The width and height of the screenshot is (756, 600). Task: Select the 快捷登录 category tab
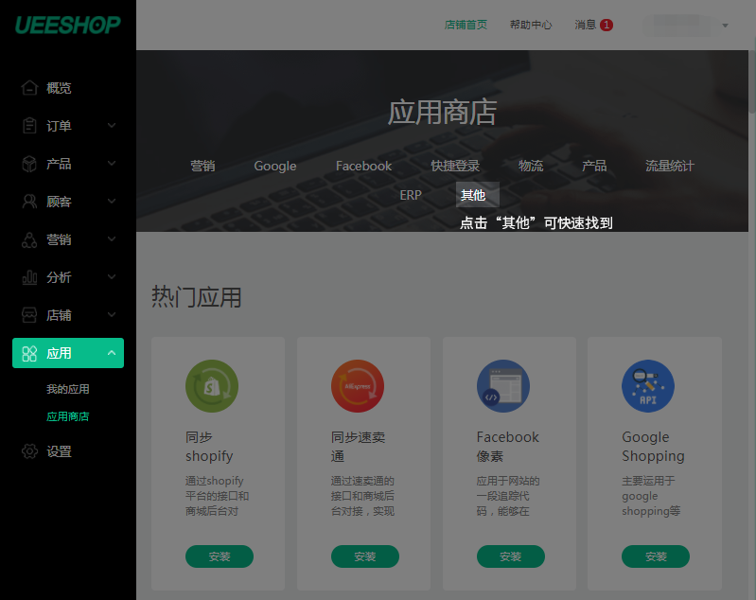point(455,166)
